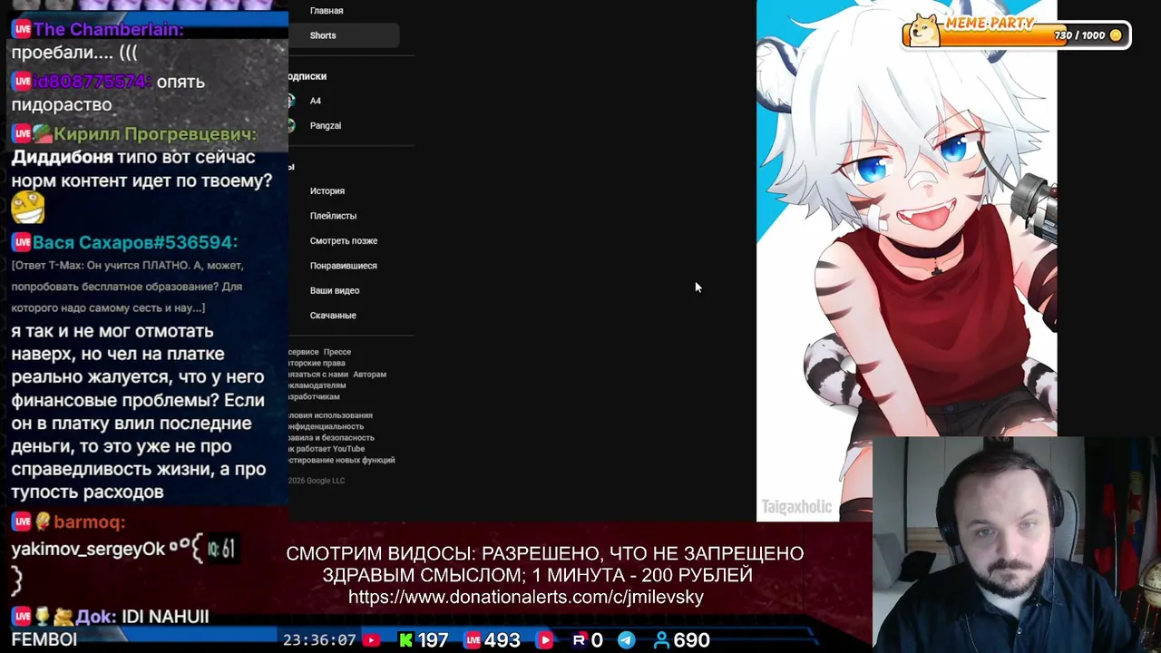Open Главная in YouTube sidebar

[327, 11]
